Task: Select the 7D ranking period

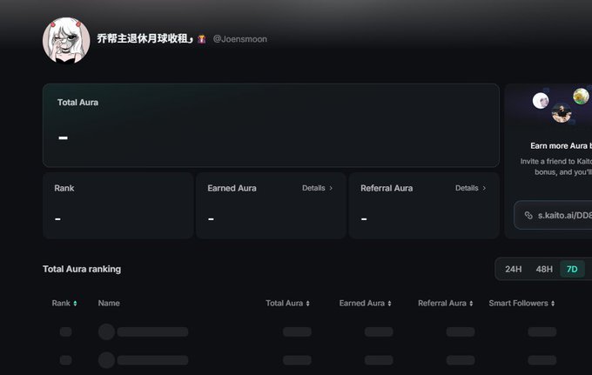Action: click(x=572, y=269)
